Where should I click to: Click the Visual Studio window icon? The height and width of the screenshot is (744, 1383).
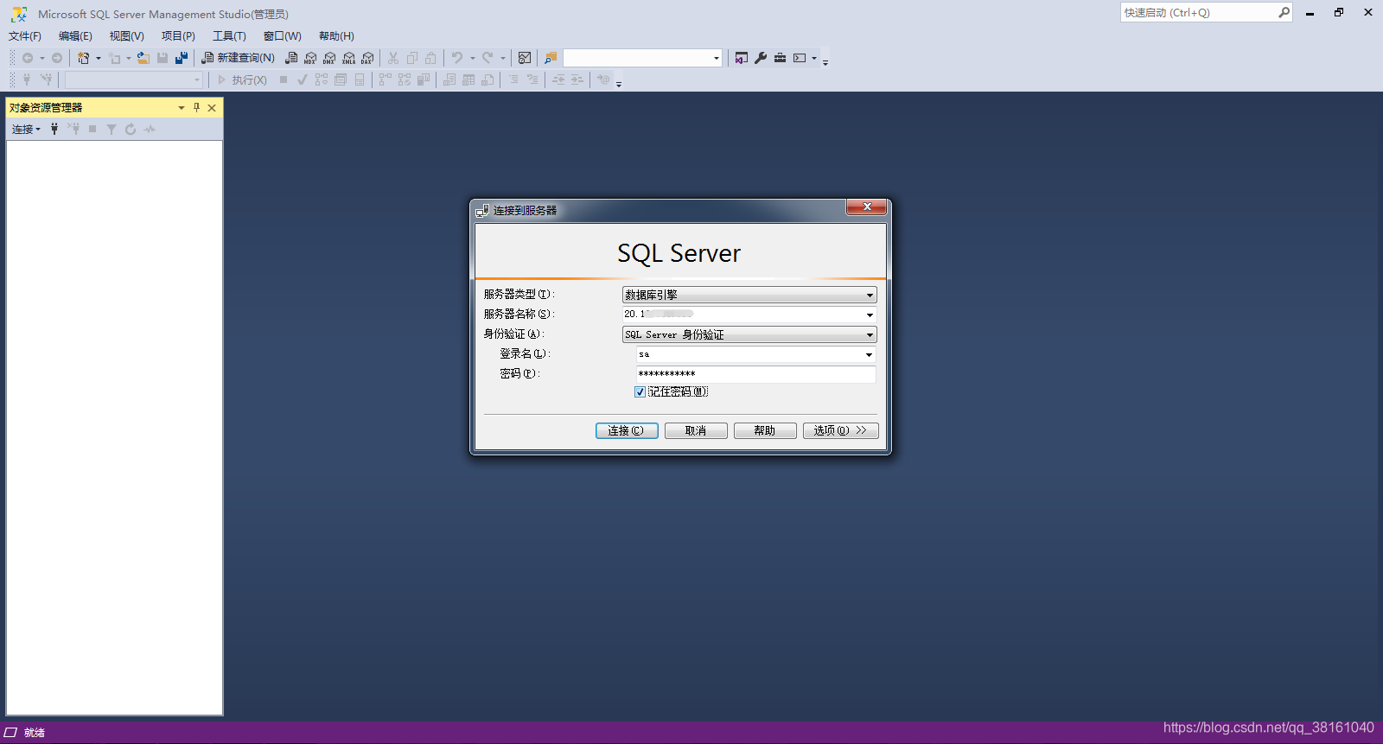click(x=742, y=58)
